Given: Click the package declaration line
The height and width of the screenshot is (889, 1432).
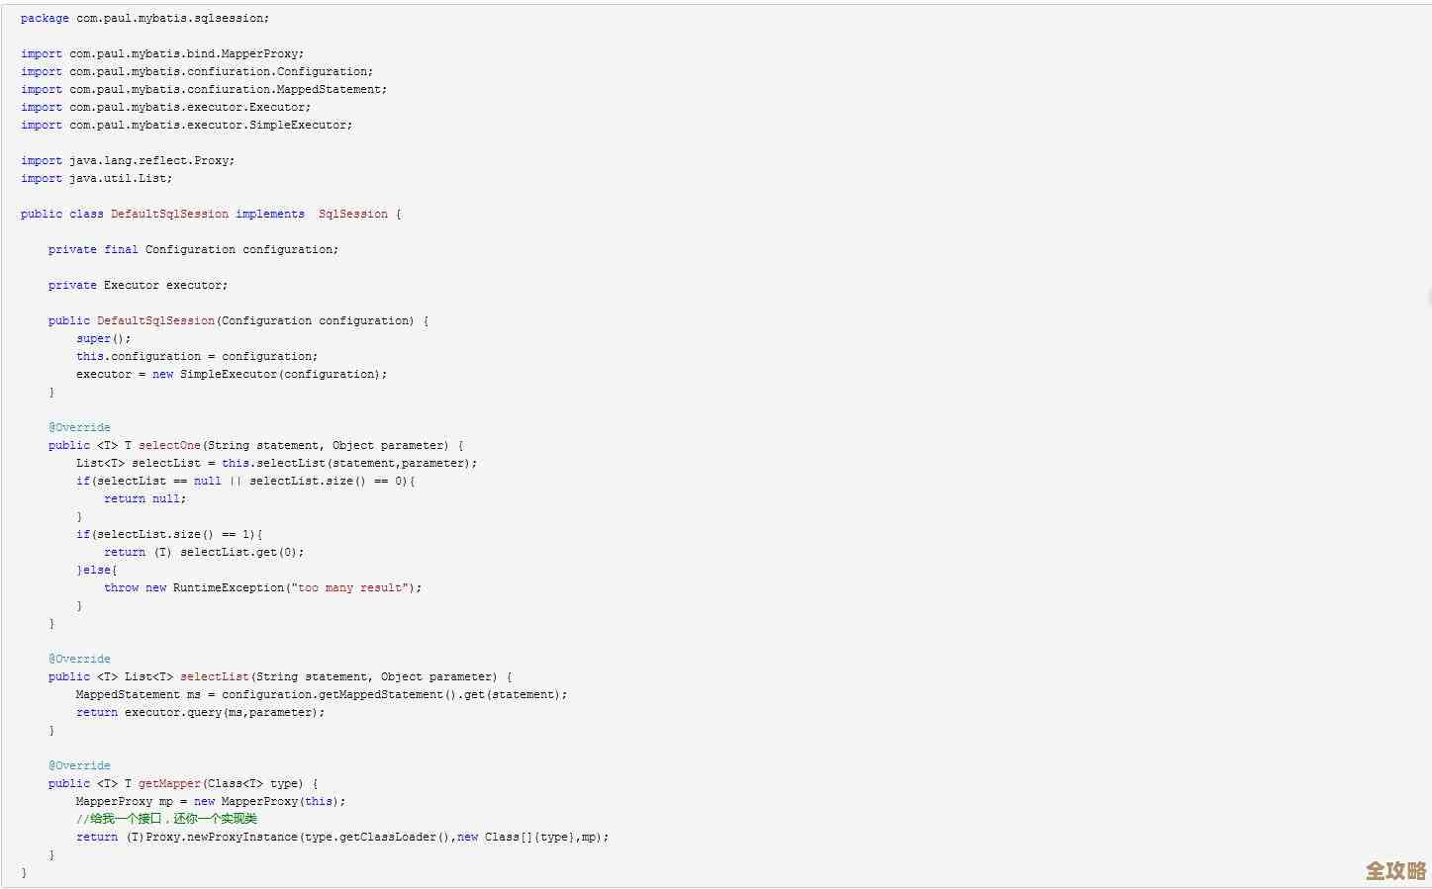Looking at the screenshot, I should 144,18.
